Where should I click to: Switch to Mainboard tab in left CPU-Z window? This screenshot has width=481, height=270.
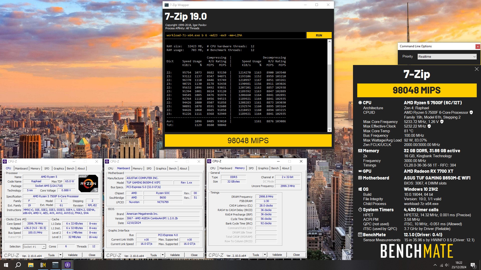[x=21, y=168]
